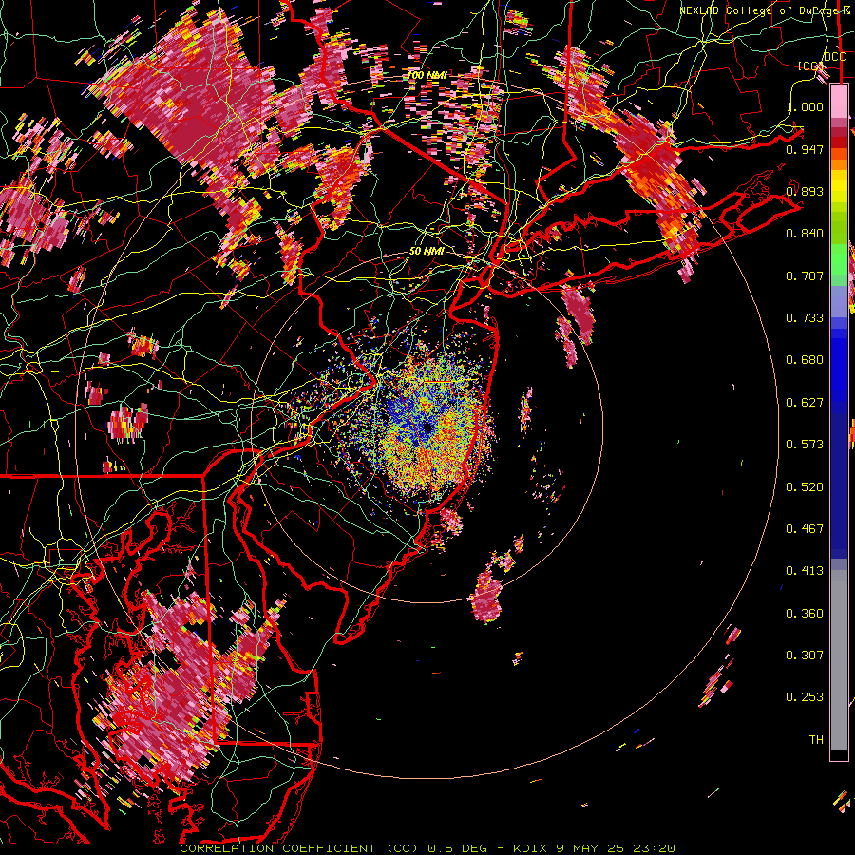855x855 pixels.
Task: Click the 0.840 color scale label
Action: 805,234
